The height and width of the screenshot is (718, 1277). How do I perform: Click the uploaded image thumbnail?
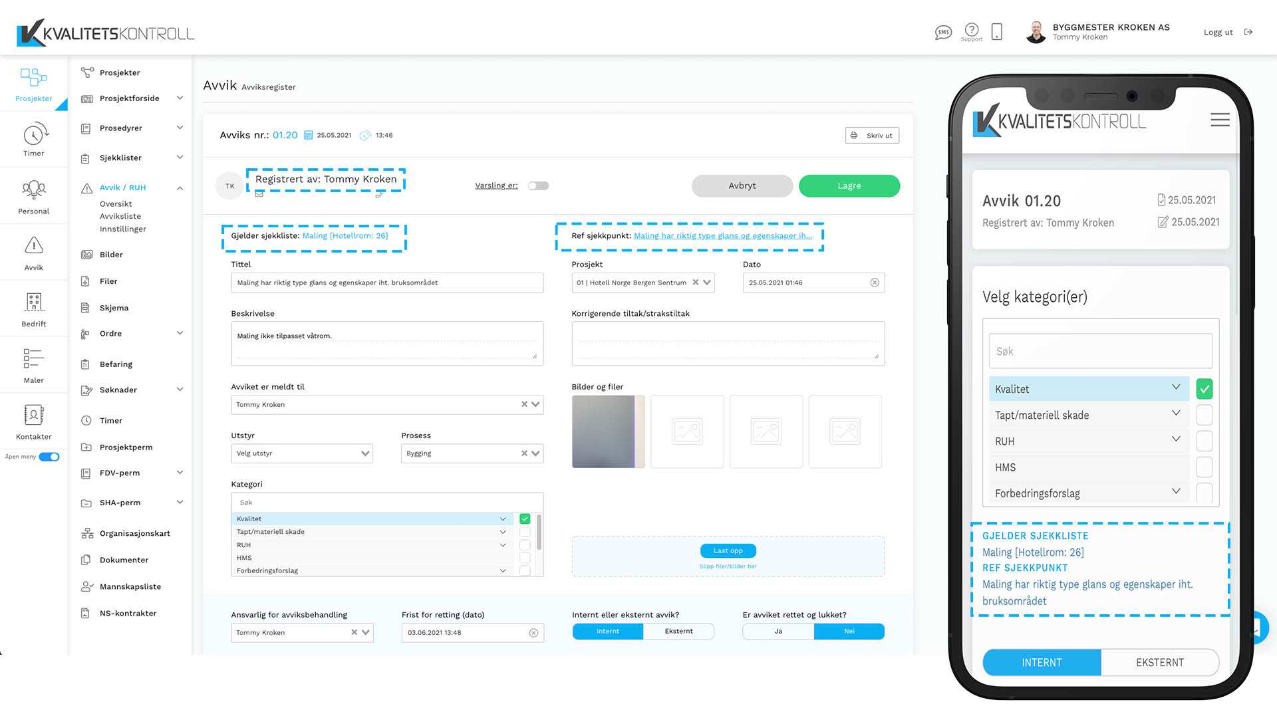coord(607,431)
